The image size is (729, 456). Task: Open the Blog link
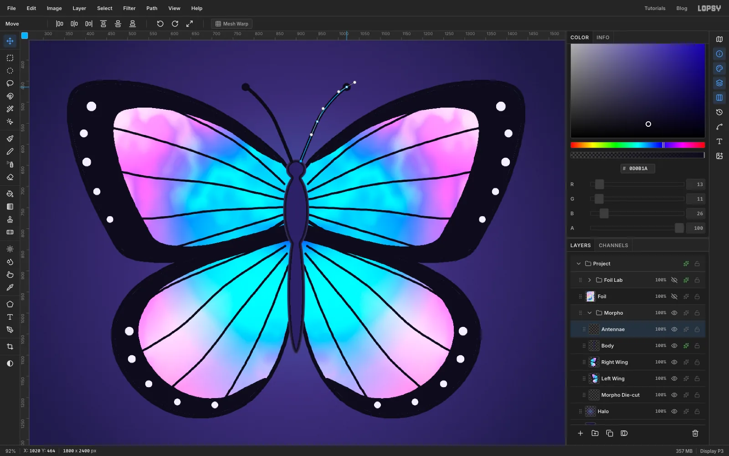coord(682,8)
